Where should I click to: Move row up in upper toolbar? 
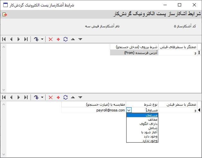pos(73,39)
